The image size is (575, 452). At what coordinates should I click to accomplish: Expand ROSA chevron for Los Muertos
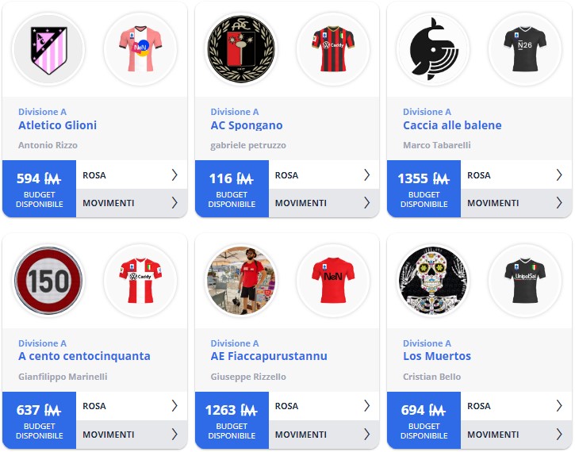(x=559, y=406)
